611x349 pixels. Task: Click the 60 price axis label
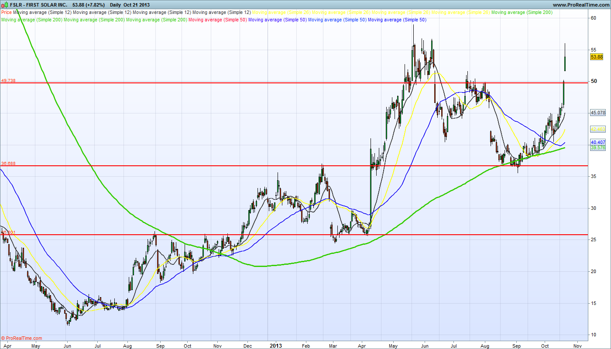click(594, 18)
